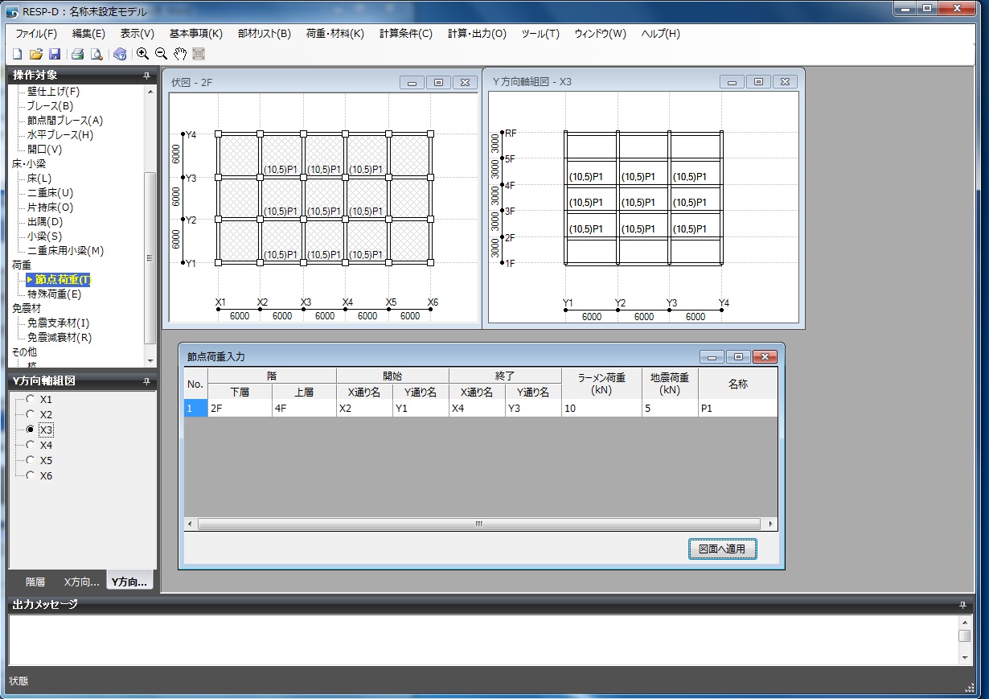The height and width of the screenshot is (699, 989).
Task: Select the Pan hand tool
Action: click(180, 54)
